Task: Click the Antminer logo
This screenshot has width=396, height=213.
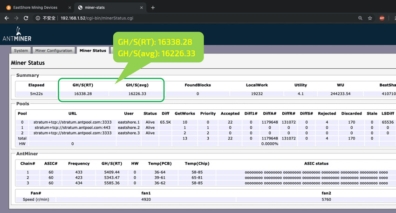Action: click(x=17, y=34)
